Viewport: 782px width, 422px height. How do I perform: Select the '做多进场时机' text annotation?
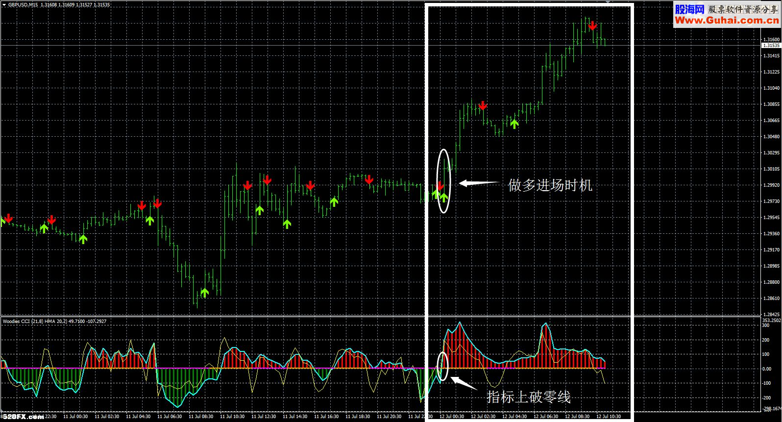pos(550,185)
